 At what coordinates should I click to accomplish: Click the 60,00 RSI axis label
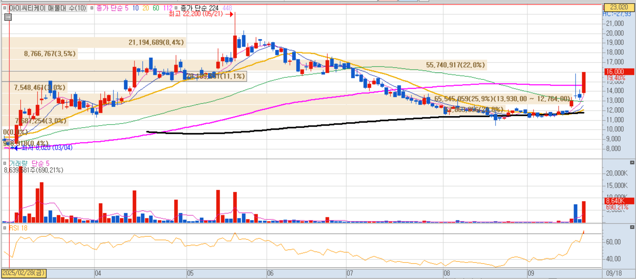click(x=613, y=242)
